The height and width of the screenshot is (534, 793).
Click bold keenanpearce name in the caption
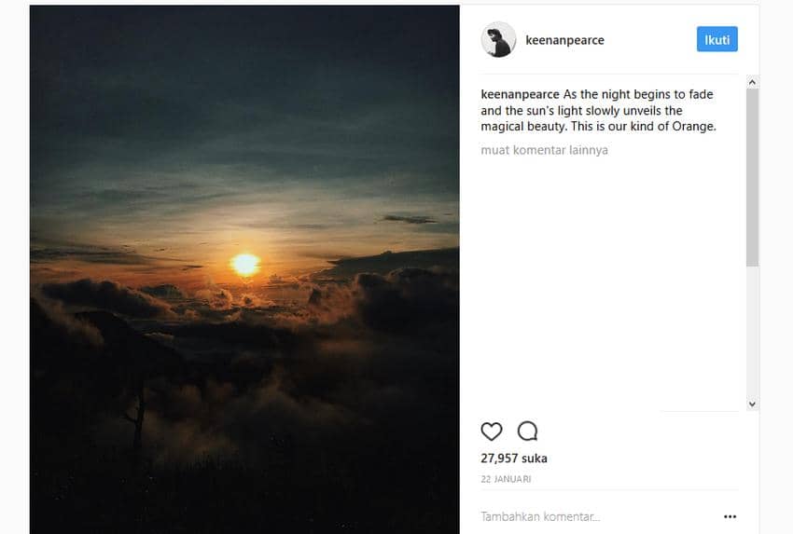pyautogui.click(x=521, y=95)
